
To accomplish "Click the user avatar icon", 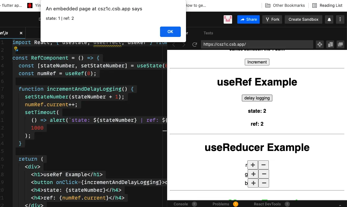I will coord(228,19).
